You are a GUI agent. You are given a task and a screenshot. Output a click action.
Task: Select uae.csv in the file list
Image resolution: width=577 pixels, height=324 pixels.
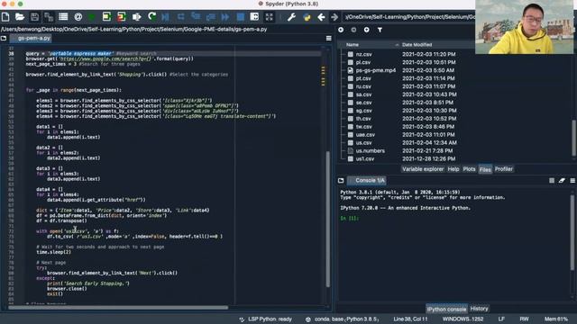[365, 135]
